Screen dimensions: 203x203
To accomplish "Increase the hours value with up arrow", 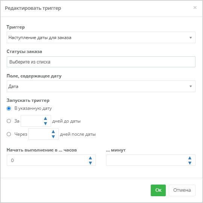I will click(90, 158).
